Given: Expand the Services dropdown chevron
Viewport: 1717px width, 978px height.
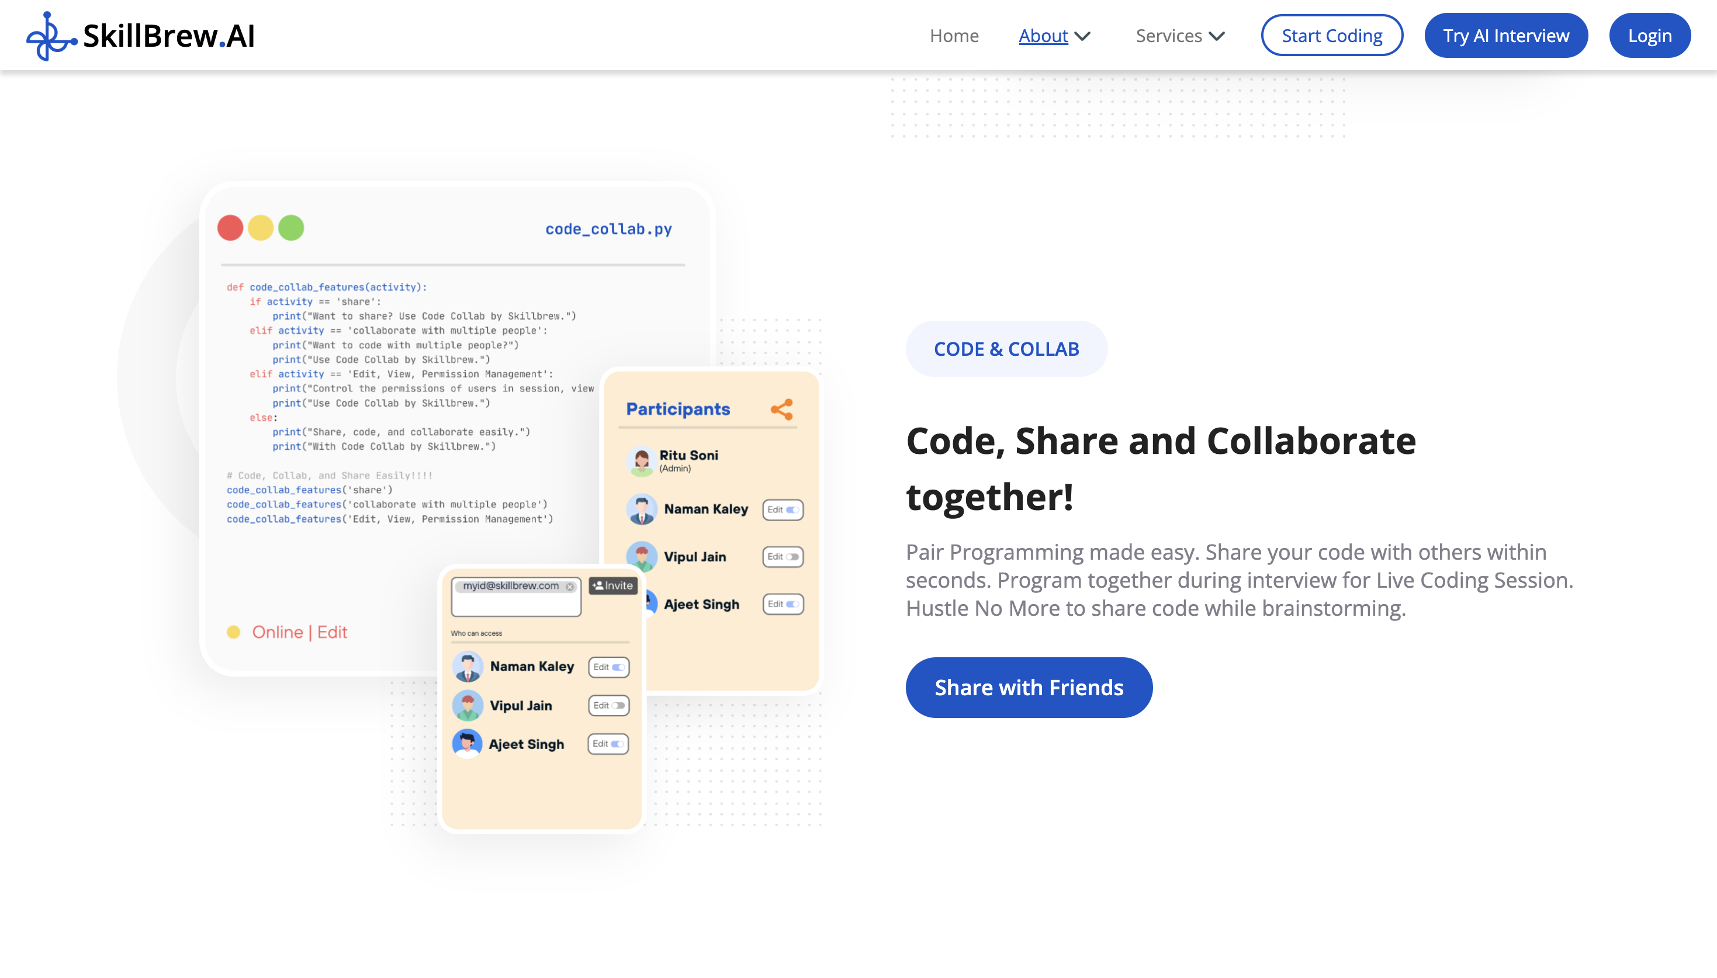Looking at the screenshot, I should pyautogui.click(x=1217, y=36).
